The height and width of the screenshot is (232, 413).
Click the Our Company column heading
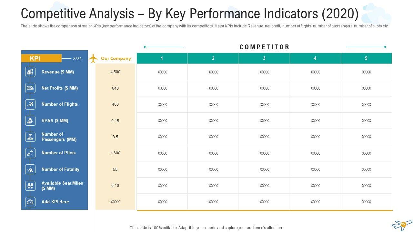tap(116, 58)
